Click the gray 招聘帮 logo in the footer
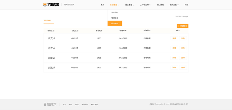 pyautogui.click(x=50, y=105)
